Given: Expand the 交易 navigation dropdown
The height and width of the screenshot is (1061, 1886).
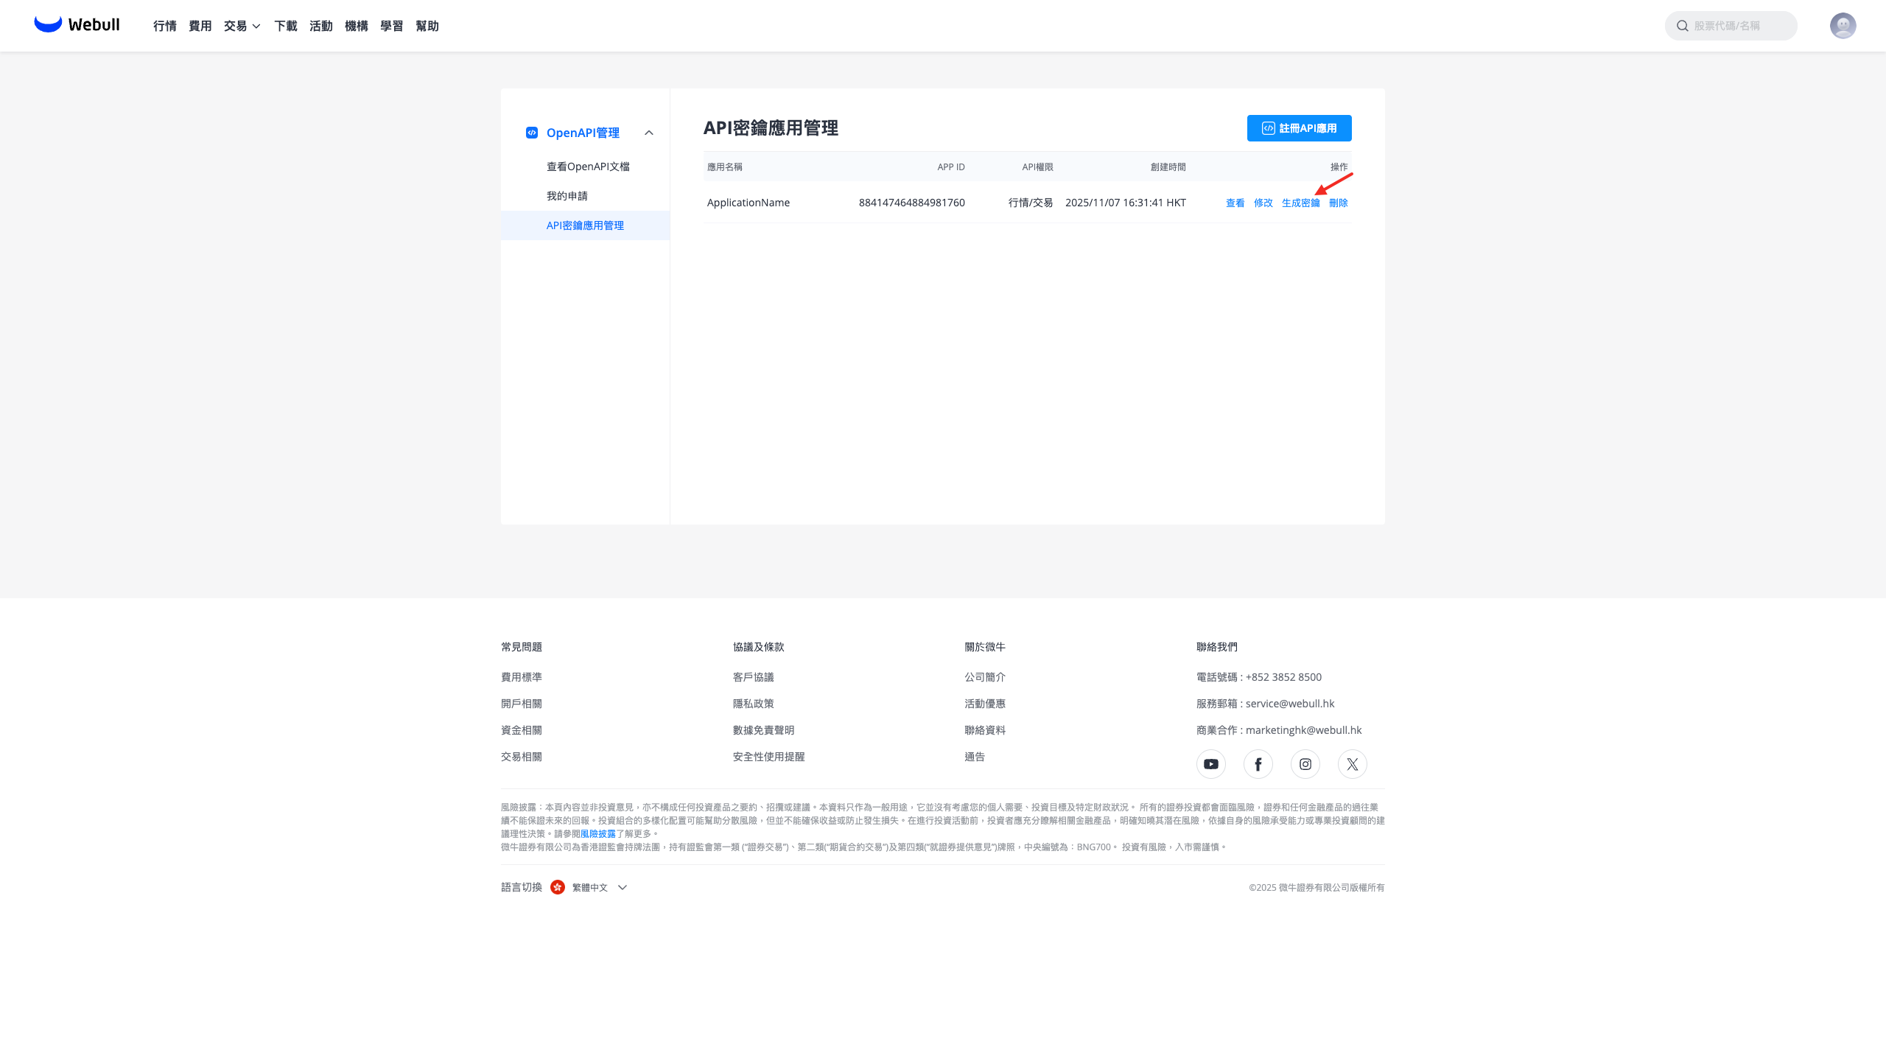Looking at the screenshot, I should (x=242, y=26).
